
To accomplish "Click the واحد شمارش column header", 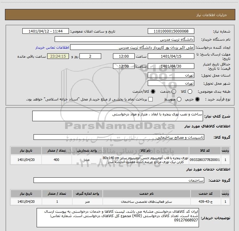I will [87, 150].
